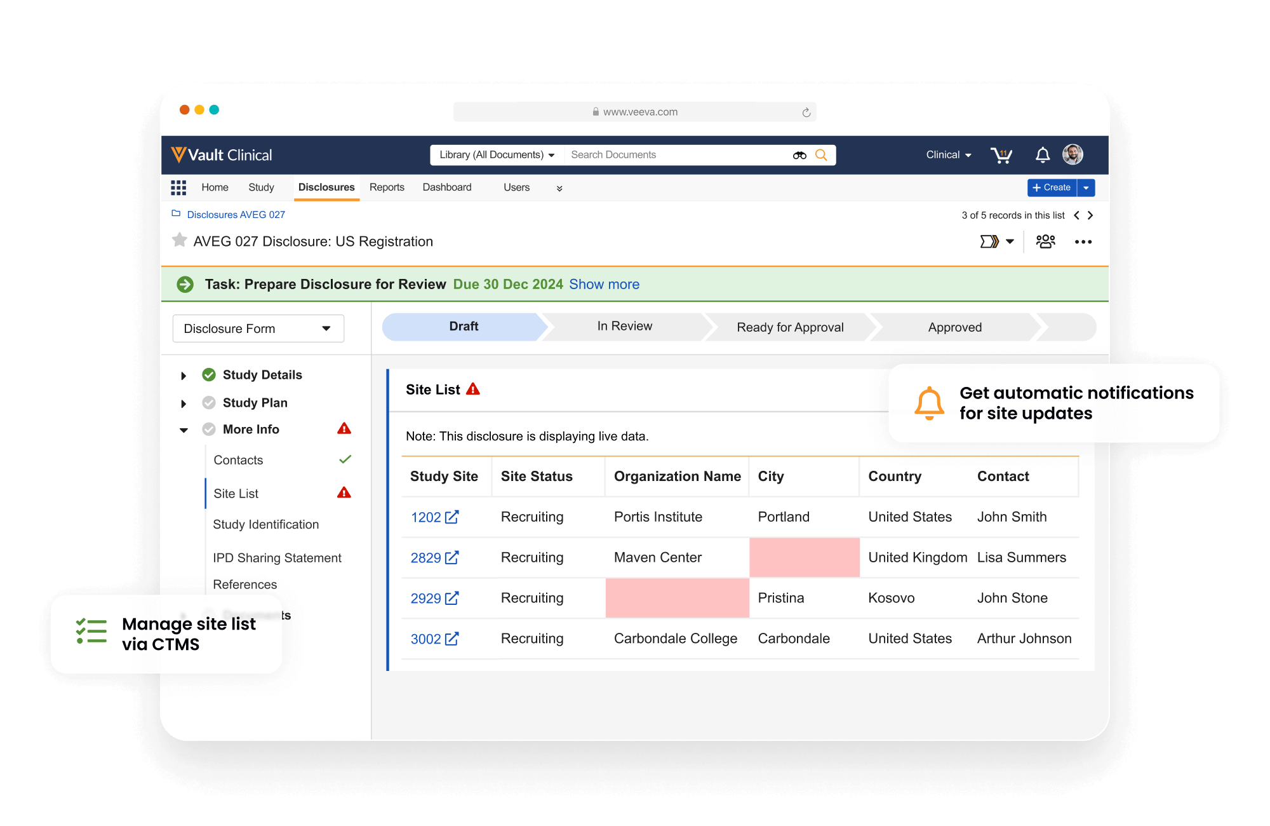The height and width of the screenshot is (826, 1270).
Task: Expand the Study Plan tree section
Action: point(184,403)
